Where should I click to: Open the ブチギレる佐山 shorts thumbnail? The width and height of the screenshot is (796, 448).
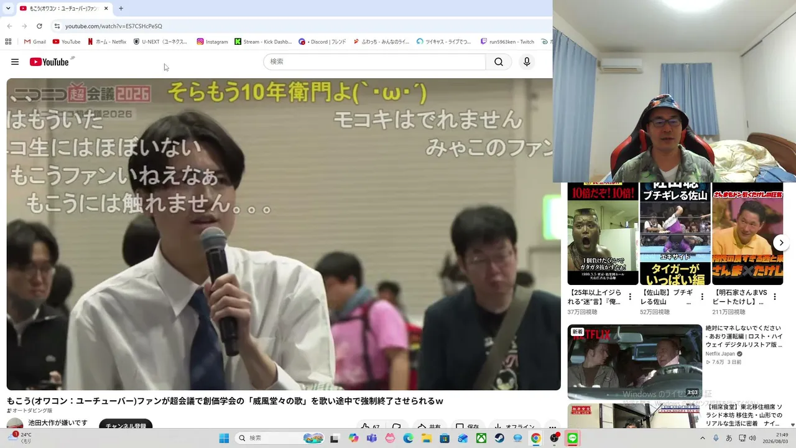675,234
